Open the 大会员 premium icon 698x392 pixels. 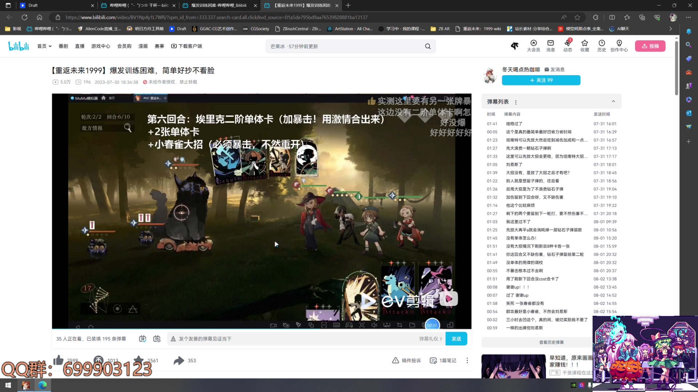[533, 46]
